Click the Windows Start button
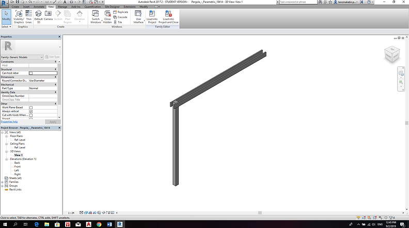The height and width of the screenshot is (228, 409). tap(5, 224)
